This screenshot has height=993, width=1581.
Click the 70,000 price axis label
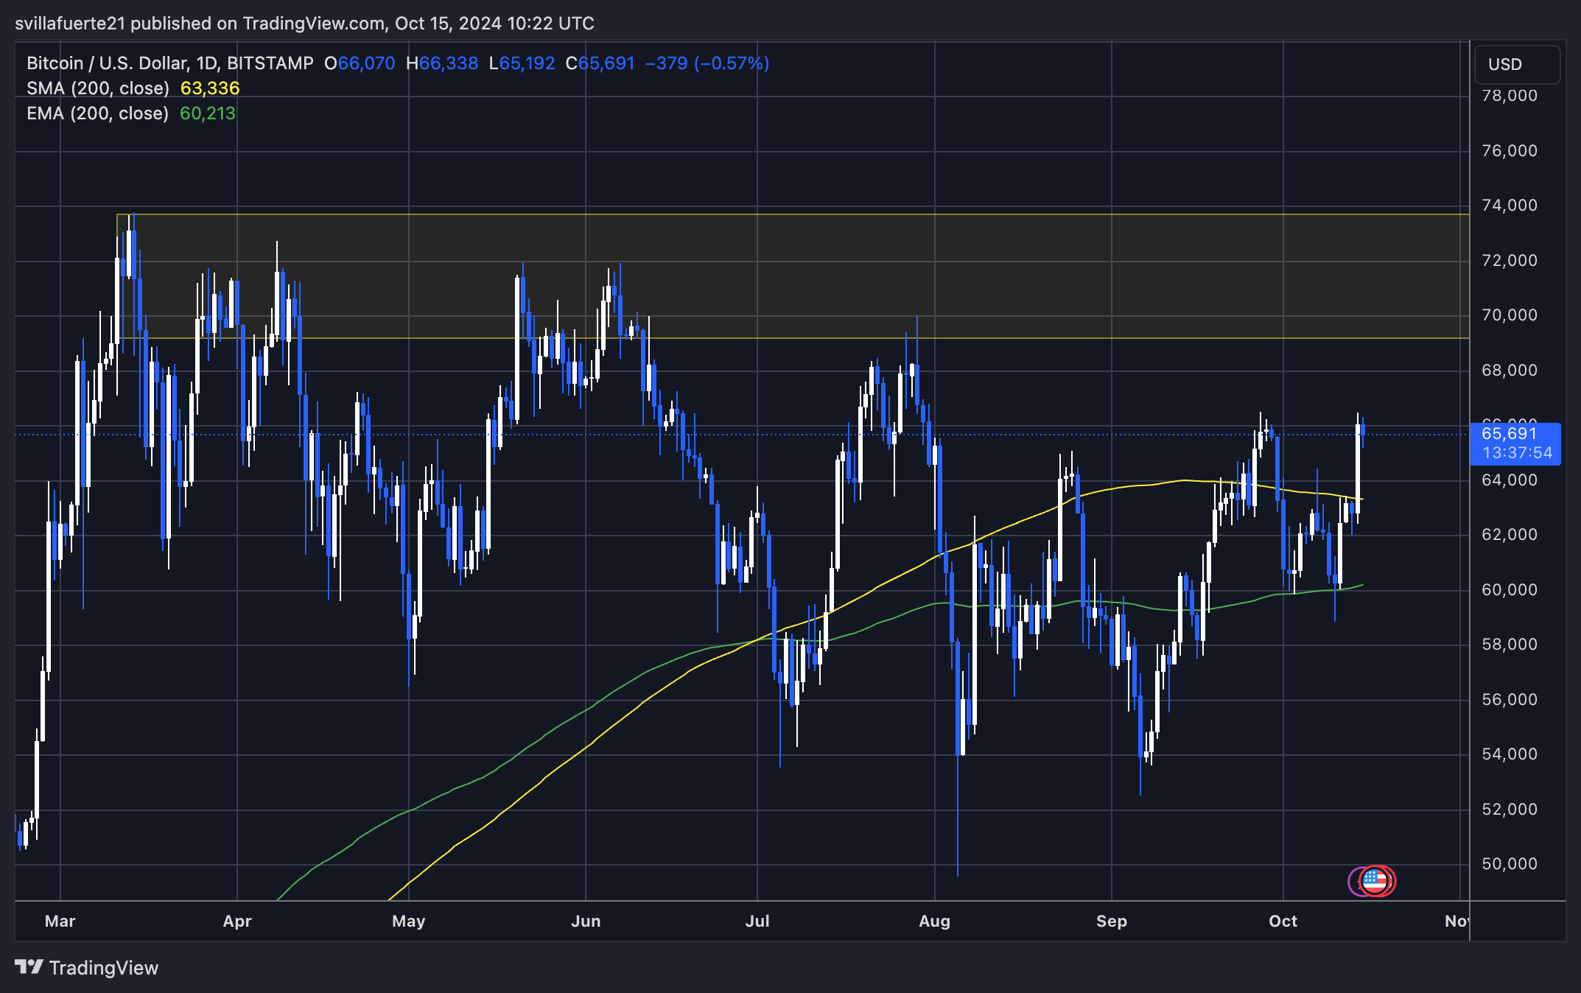[1509, 315]
